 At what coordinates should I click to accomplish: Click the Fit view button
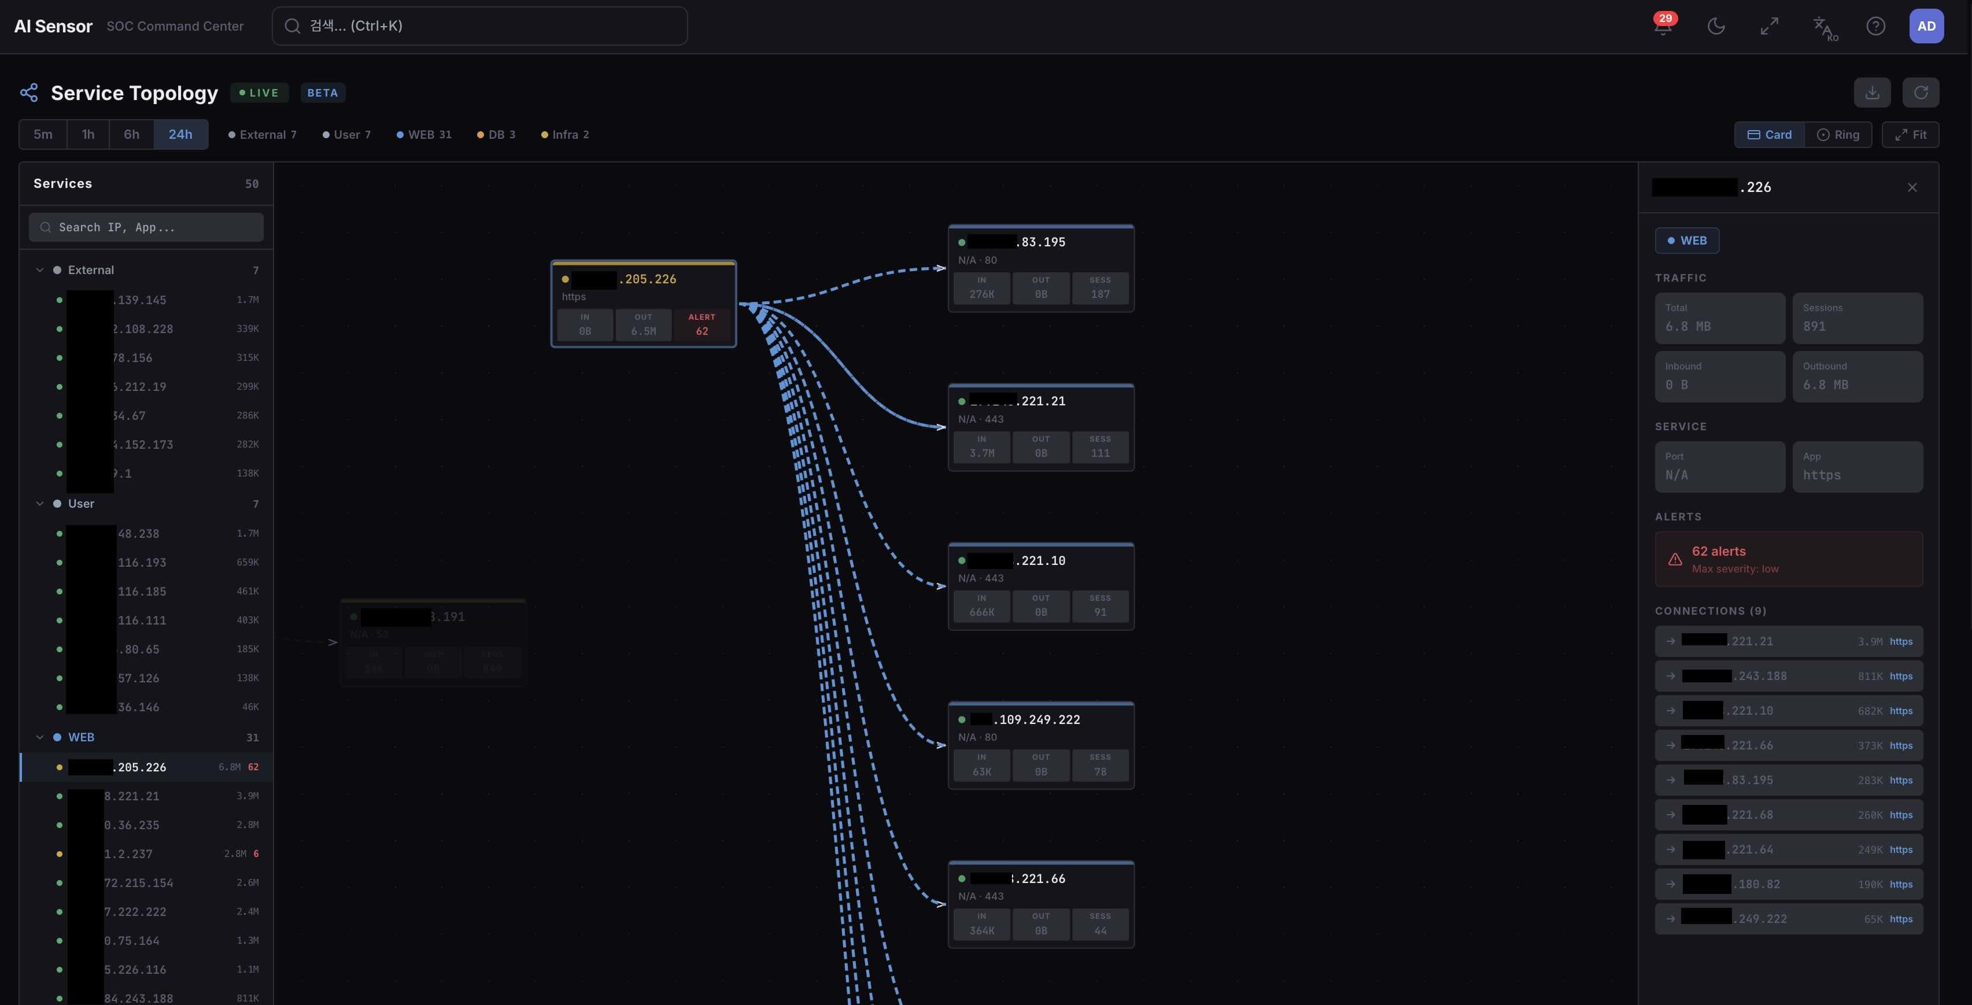tap(1910, 135)
